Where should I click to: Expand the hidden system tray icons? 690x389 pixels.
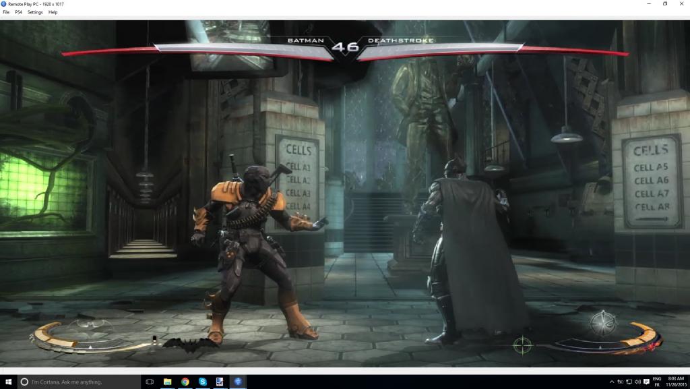pos(611,382)
